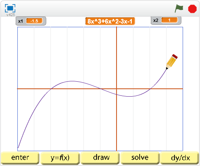Click the curve's rightmost x-axis crossing

click(151, 89)
